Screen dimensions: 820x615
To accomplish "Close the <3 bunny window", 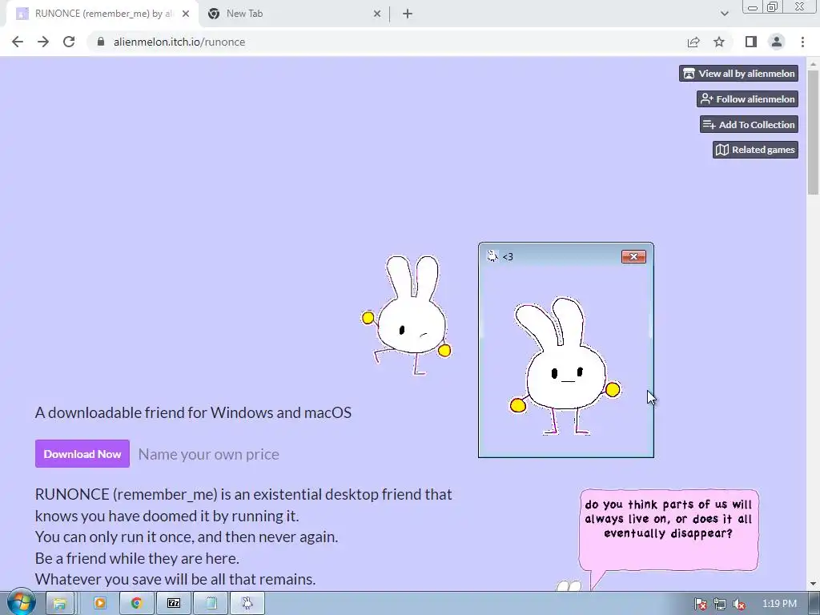I will [634, 256].
